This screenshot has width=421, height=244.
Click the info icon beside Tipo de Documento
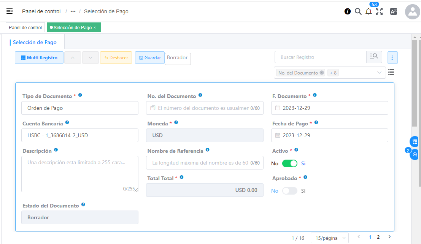80,95
